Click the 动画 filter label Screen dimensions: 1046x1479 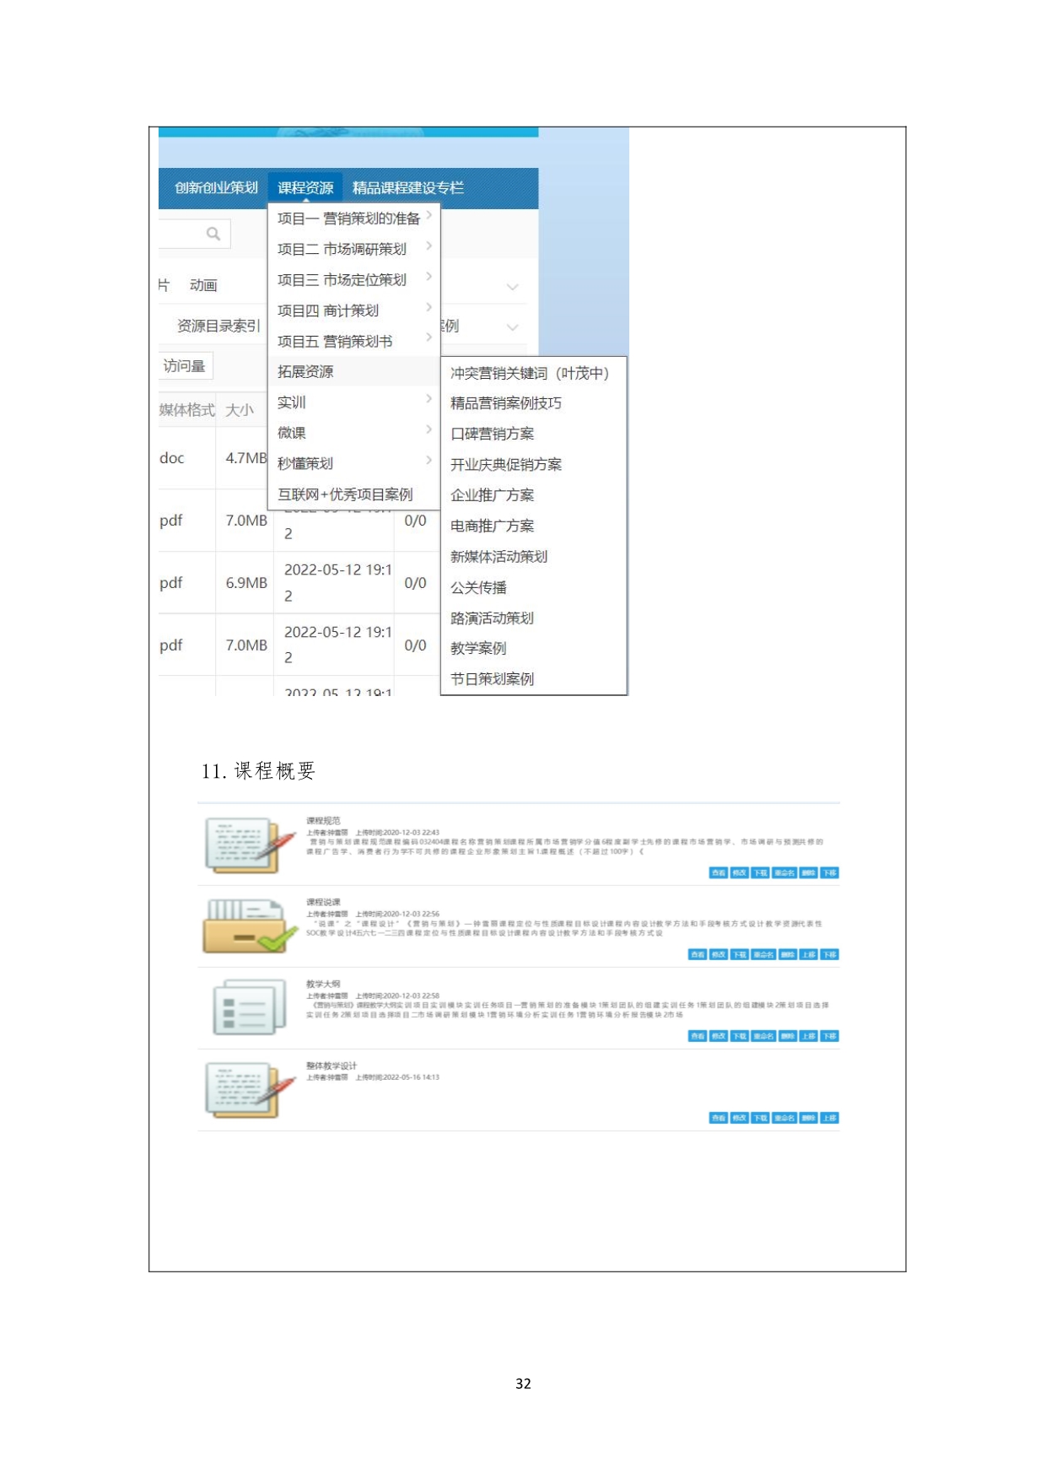203,285
